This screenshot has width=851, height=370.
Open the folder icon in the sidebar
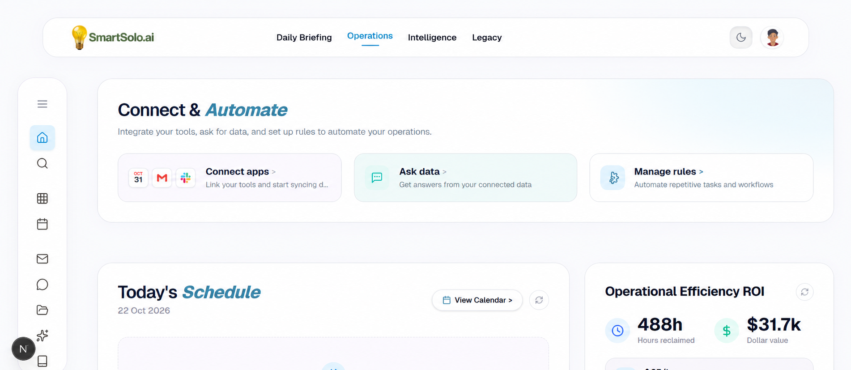point(42,310)
